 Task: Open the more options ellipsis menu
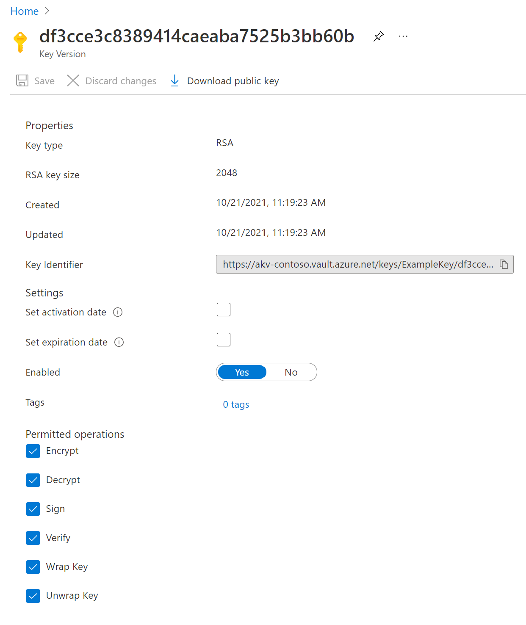click(403, 36)
